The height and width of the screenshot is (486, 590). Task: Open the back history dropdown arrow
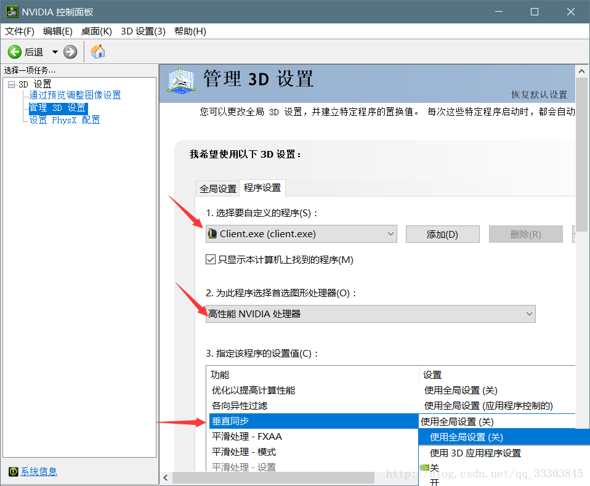(55, 52)
